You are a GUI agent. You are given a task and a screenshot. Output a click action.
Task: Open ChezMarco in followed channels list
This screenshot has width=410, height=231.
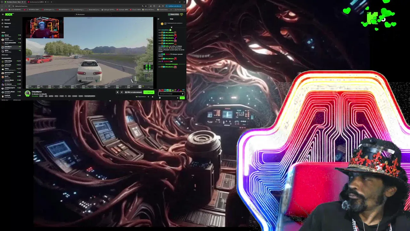(x=11, y=47)
